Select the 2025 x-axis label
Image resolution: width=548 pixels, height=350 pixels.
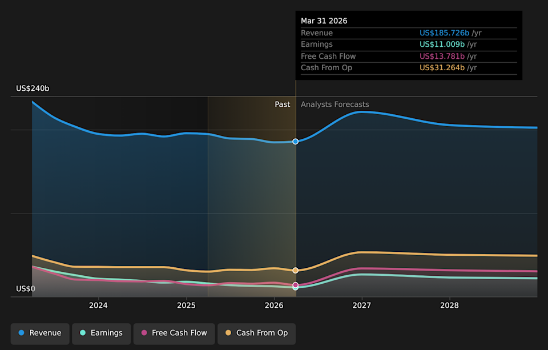point(186,305)
